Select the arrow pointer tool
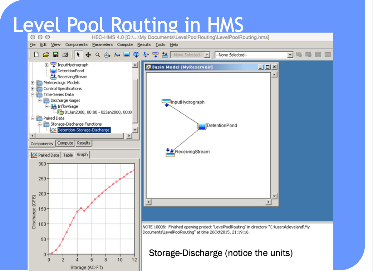373x271 pixels. coord(78,55)
